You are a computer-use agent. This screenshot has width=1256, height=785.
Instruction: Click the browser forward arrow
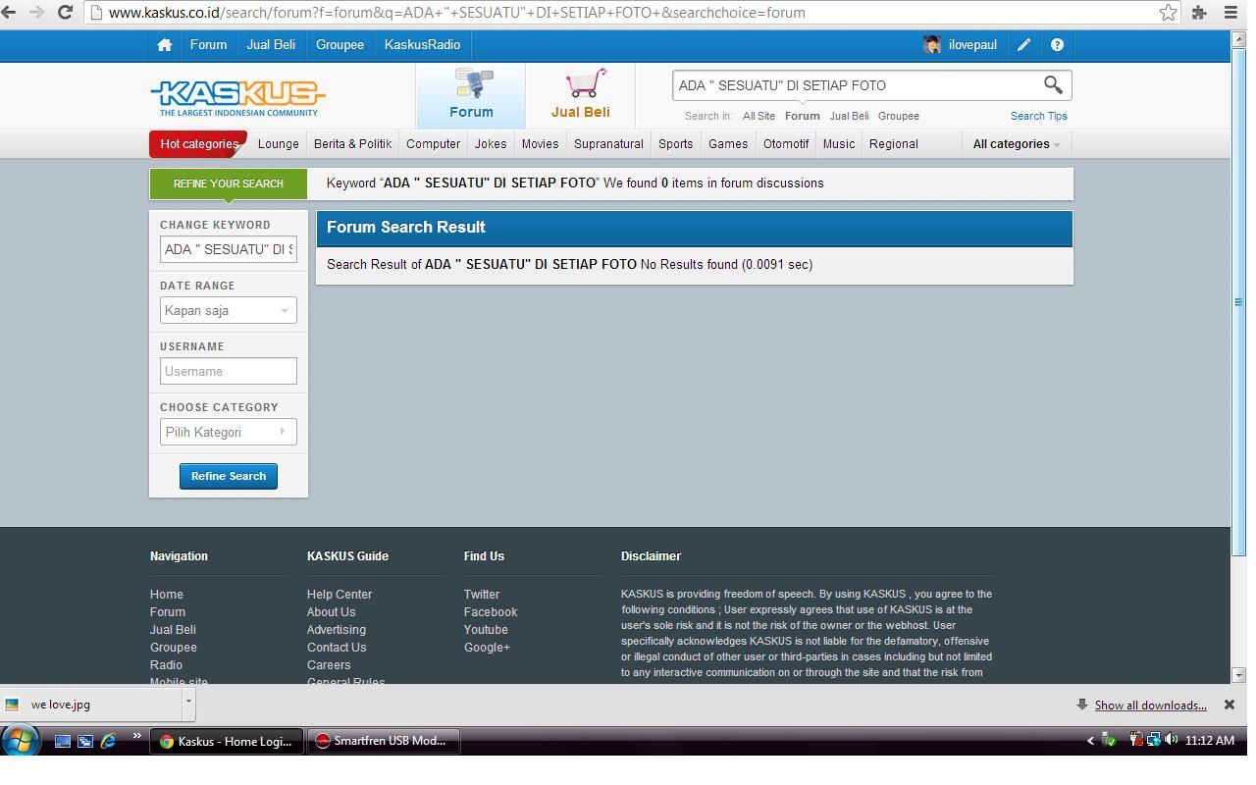[x=36, y=12]
